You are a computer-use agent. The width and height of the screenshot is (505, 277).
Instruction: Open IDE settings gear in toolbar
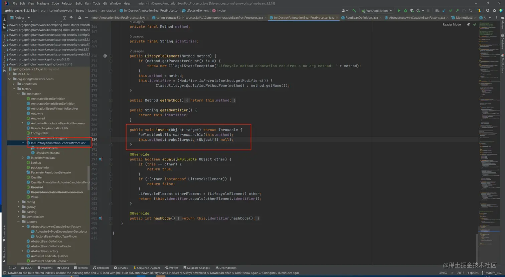495,11
